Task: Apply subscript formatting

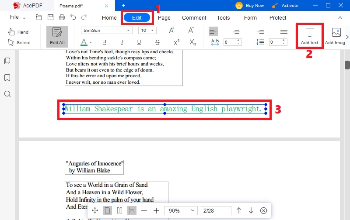Action: [x=192, y=42]
